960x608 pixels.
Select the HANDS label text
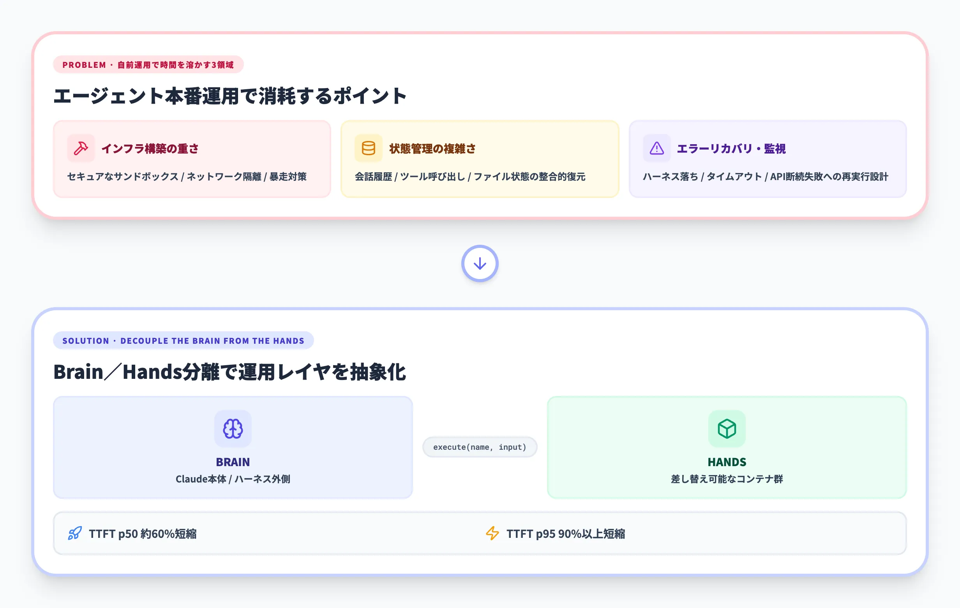point(727,462)
